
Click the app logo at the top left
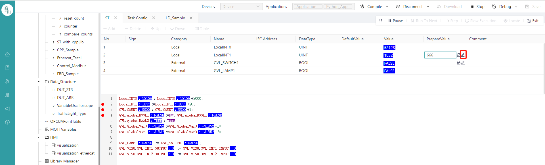pos(7,10)
